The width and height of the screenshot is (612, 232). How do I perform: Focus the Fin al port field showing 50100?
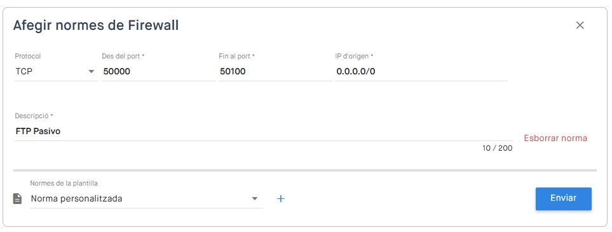275,72
